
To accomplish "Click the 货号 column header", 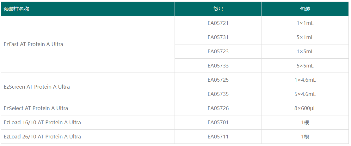I will (218, 9).
